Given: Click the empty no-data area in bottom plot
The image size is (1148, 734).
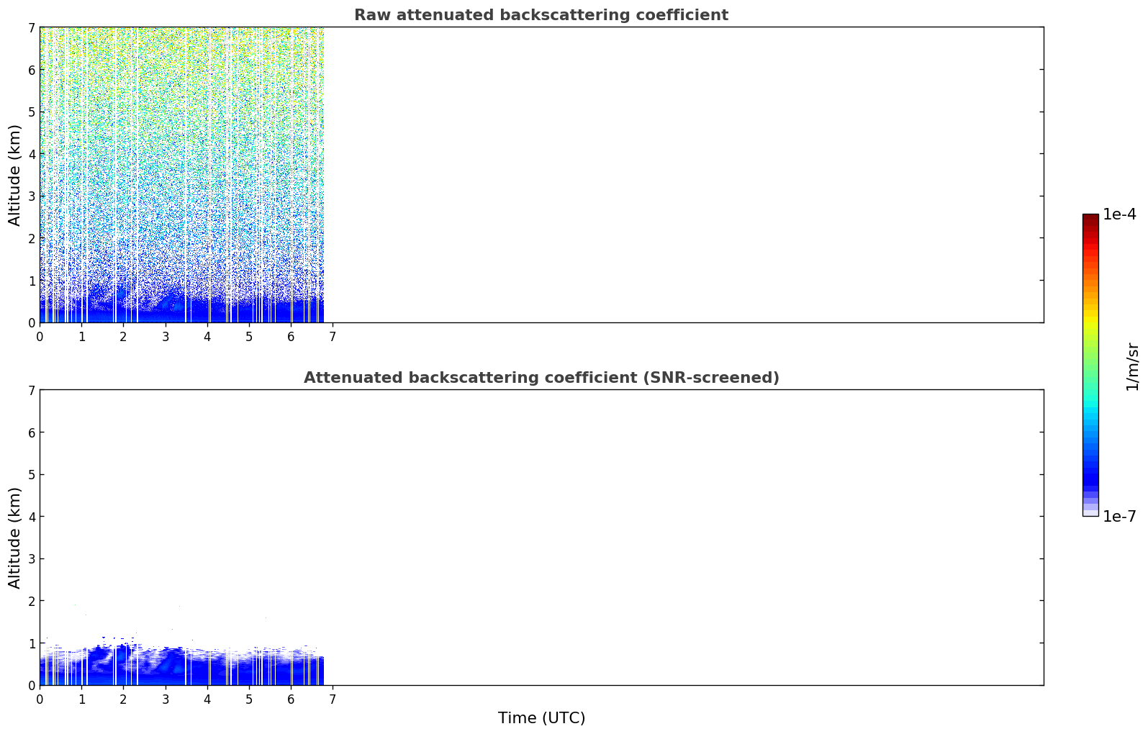Looking at the screenshot, I should point(684,538).
